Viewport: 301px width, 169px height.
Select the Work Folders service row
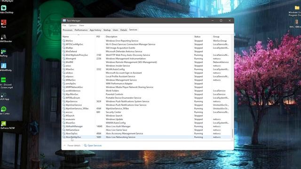147,91
